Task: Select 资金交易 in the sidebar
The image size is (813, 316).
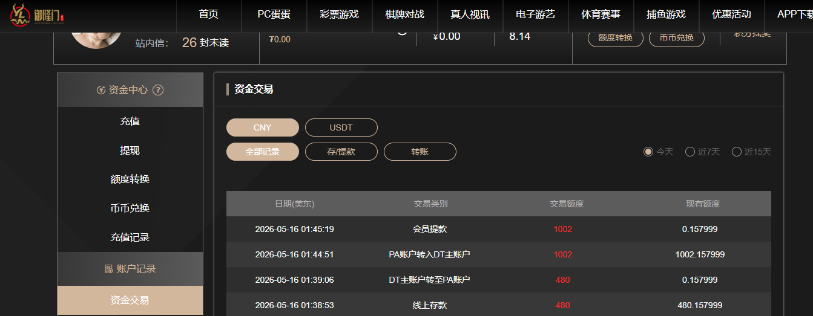Action: pyautogui.click(x=130, y=300)
